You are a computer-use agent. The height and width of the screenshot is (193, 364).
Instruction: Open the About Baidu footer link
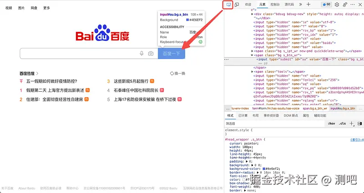click(x=26, y=188)
